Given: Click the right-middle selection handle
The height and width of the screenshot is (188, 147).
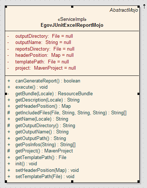Looking at the screenshot, I should (139, 94).
